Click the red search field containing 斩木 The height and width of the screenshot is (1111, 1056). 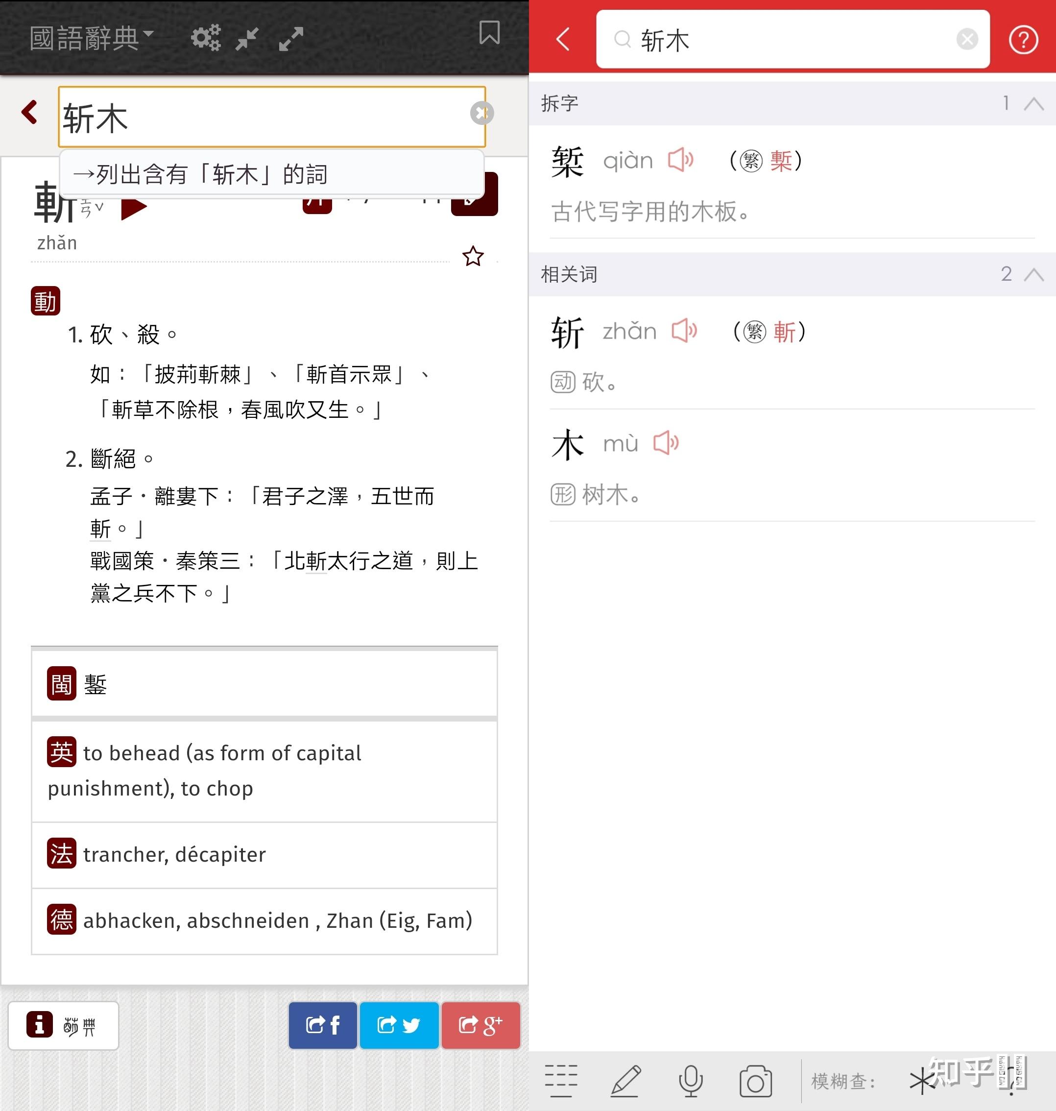[x=788, y=40]
